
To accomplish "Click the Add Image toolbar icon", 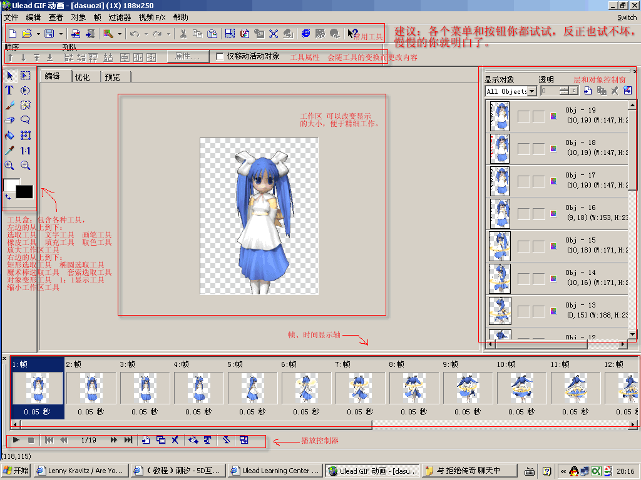I will [x=76, y=34].
